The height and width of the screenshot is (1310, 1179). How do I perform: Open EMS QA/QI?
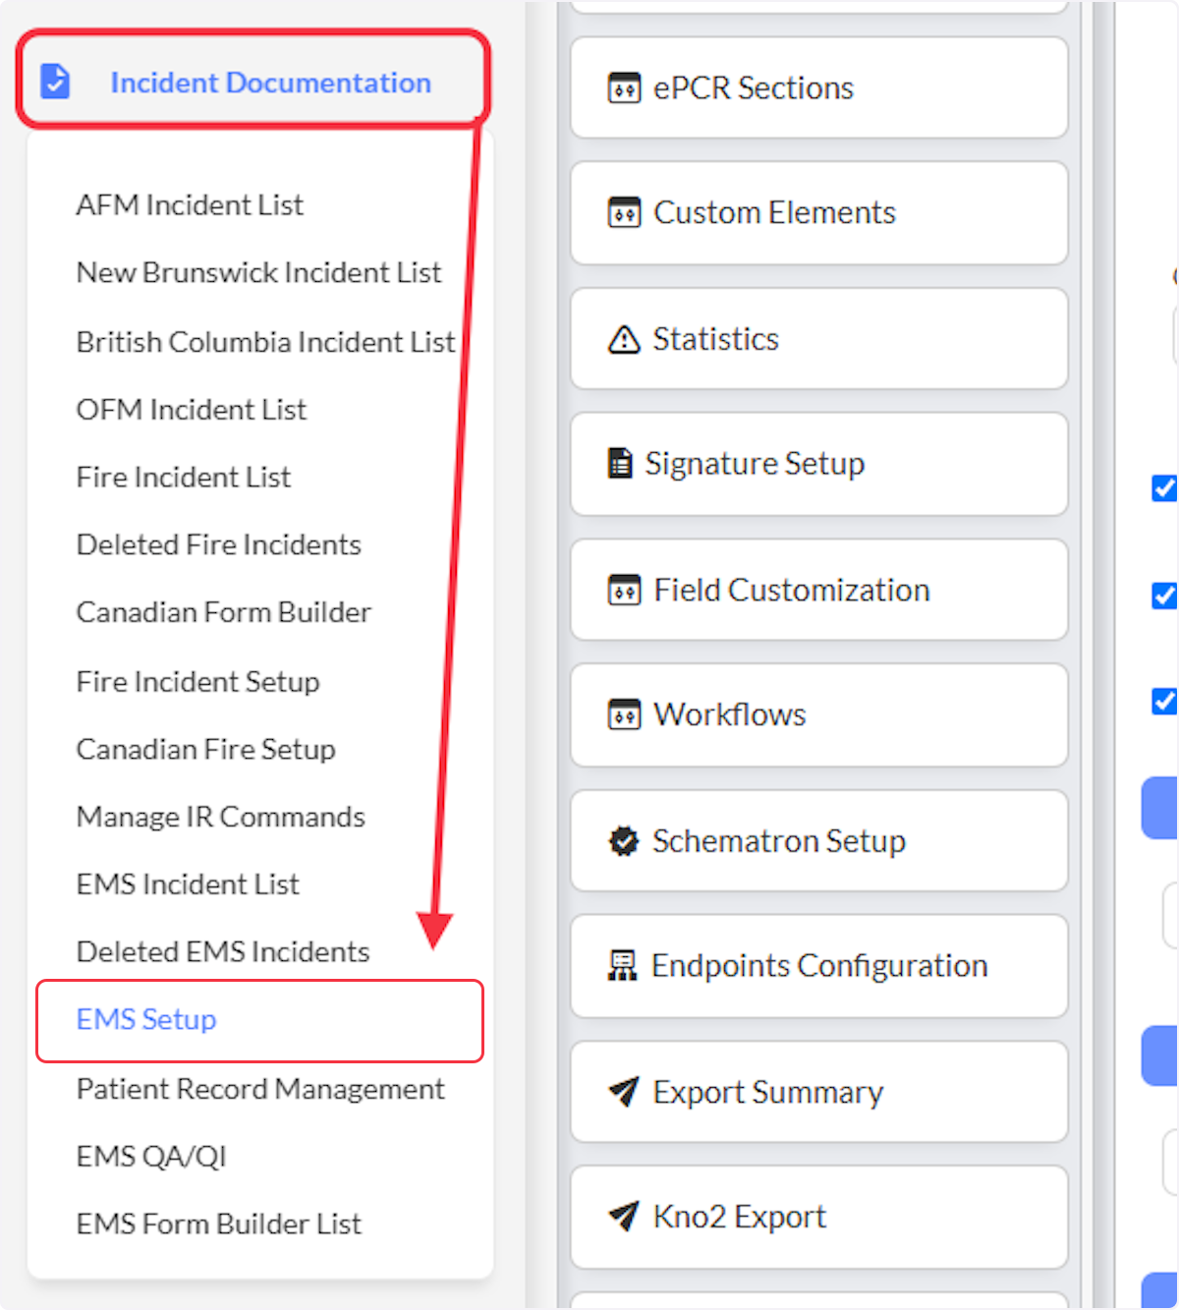(151, 1156)
